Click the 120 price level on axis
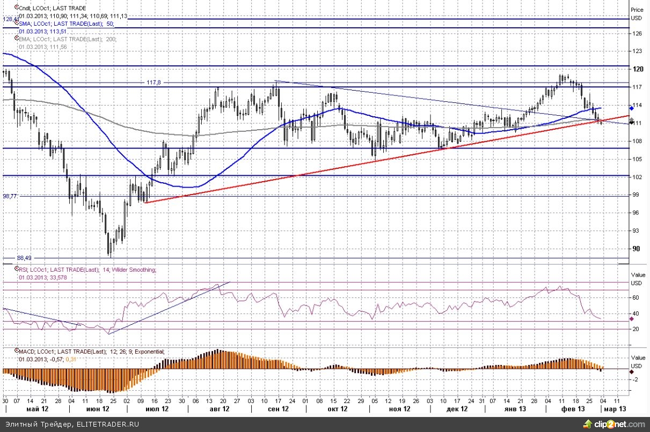The width and height of the screenshot is (650, 432). pyautogui.click(x=638, y=69)
